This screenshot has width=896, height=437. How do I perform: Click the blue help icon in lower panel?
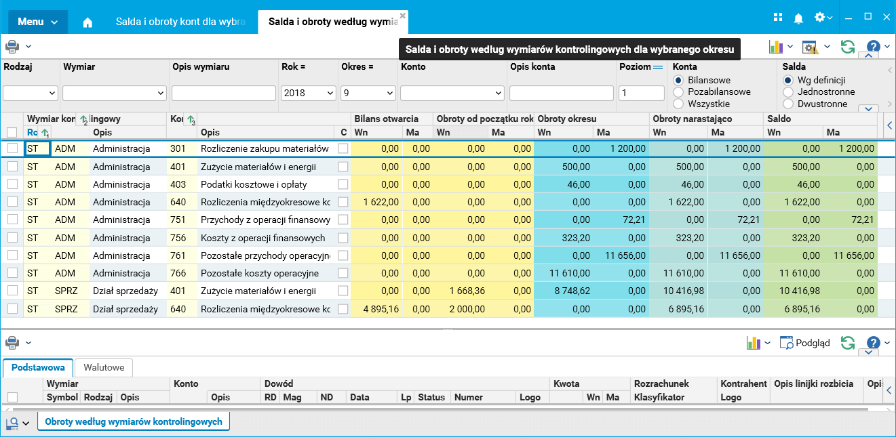[x=873, y=343]
